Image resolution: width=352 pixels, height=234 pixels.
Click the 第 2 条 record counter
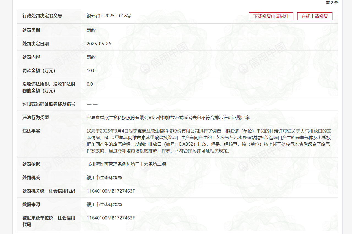(332, 3)
